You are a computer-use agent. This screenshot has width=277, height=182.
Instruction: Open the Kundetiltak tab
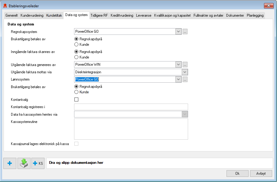pyautogui.click(x=54, y=15)
